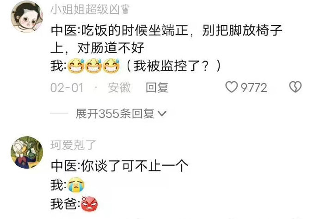The height and width of the screenshot is (219, 319).
Task: Click the 02-01 date stamp
Action: click(67, 88)
